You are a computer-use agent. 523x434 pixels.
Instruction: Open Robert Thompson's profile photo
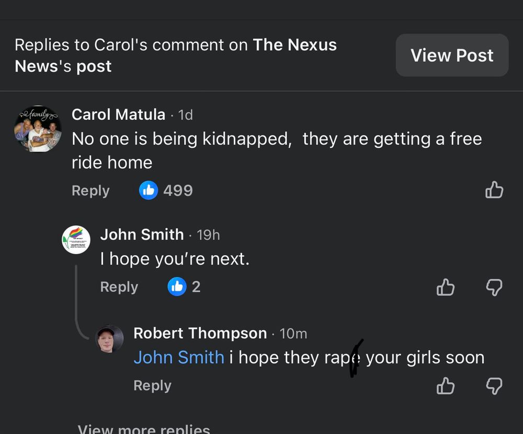[110, 339]
